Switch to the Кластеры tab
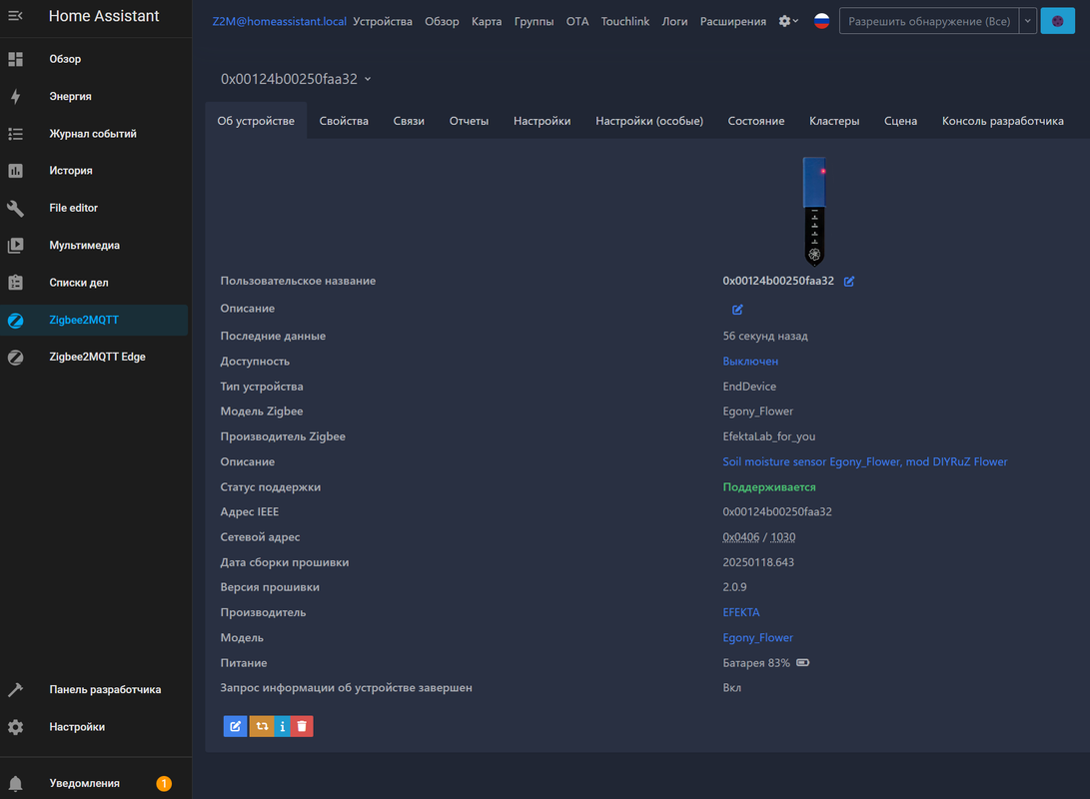 [x=834, y=121]
